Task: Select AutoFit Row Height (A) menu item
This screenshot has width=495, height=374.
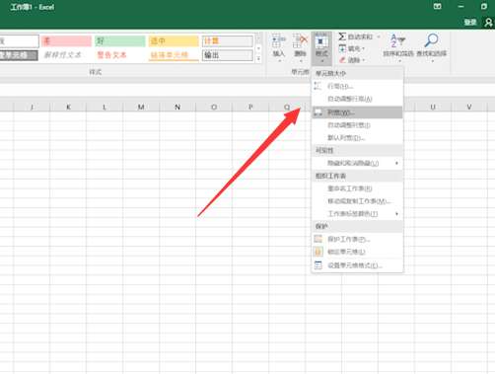Action: tap(357, 99)
